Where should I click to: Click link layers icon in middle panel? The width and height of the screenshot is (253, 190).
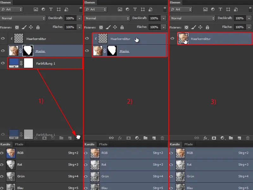point(111,138)
